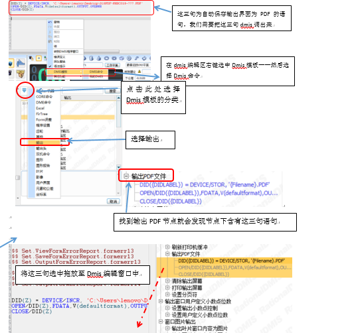This screenshot has height=333, width=352.
Task: Select the blue CLOSE/DID({DIDLABEL}) line
Action: coord(171,202)
